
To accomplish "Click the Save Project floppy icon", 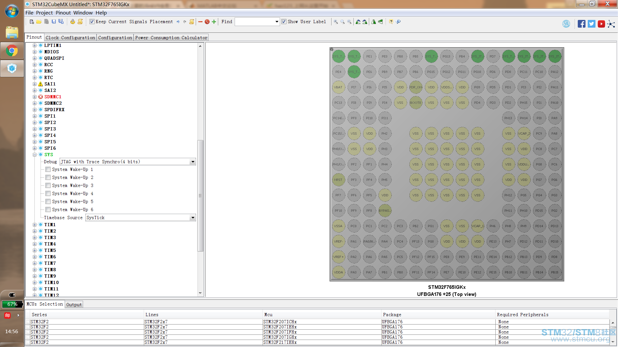I will [54, 22].
